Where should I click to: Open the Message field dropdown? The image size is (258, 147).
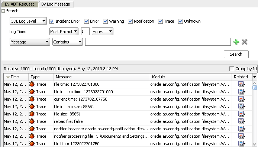tap(30, 42)
